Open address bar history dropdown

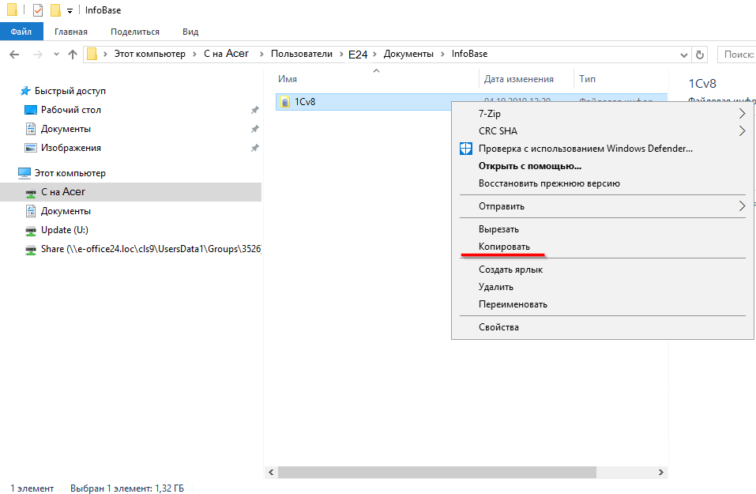pos(683,55)
